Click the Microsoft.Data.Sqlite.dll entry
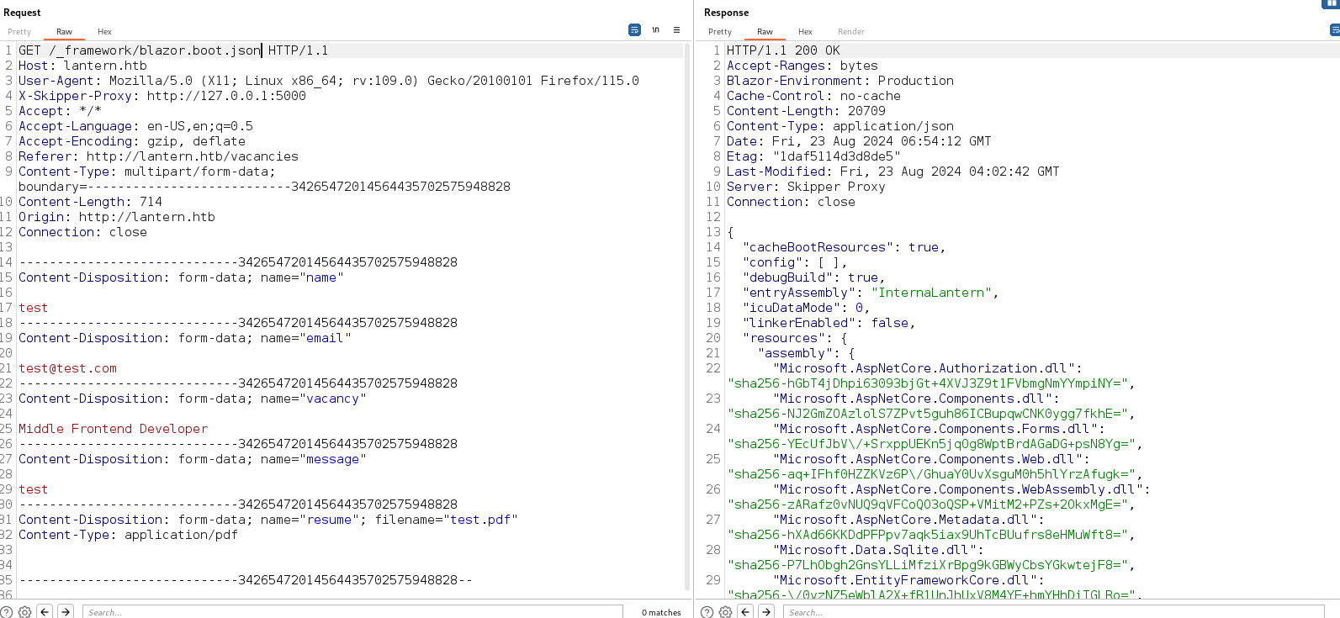Screen dimensions: 1340x618 tap(878, 550)
